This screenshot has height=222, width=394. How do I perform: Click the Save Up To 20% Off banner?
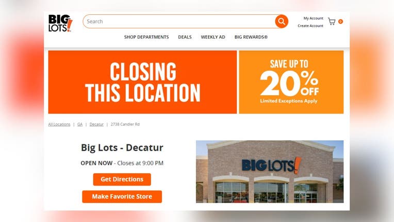click(291, 82)
